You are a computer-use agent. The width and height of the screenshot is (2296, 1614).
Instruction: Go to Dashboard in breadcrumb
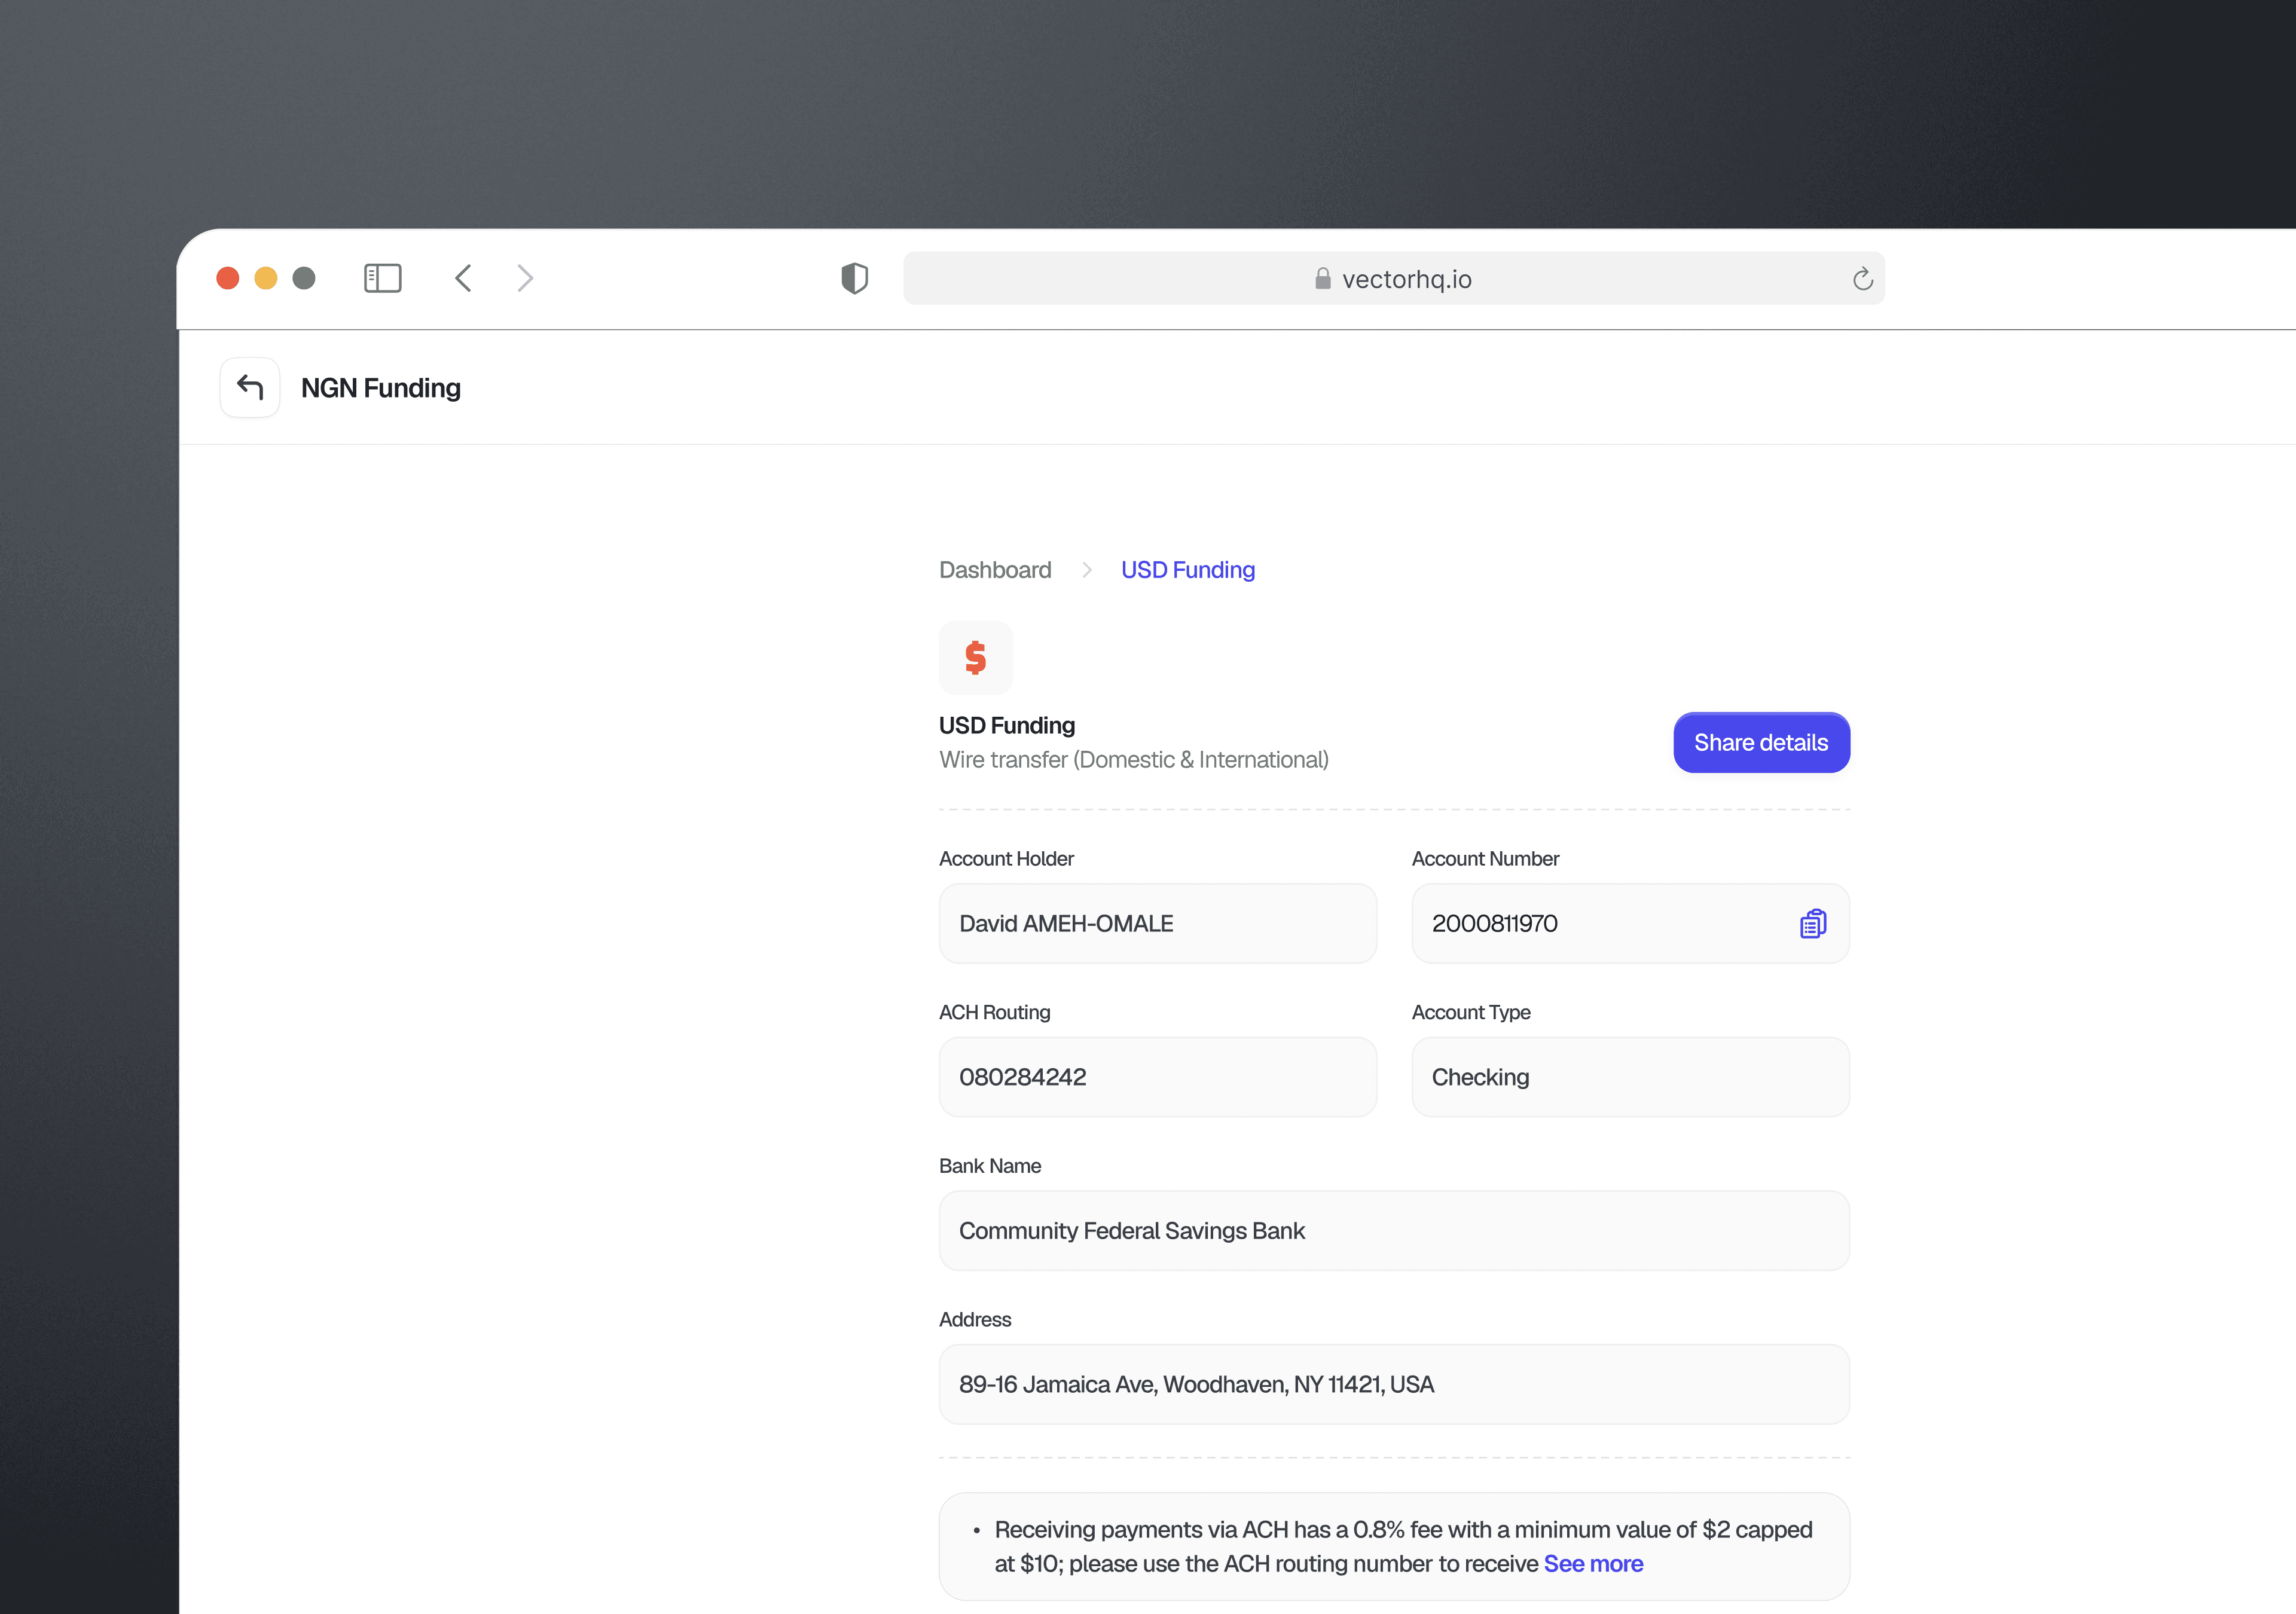[x=995, y=570]
